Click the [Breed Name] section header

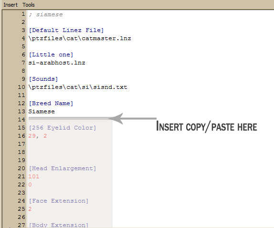click(x=51, y=103)
